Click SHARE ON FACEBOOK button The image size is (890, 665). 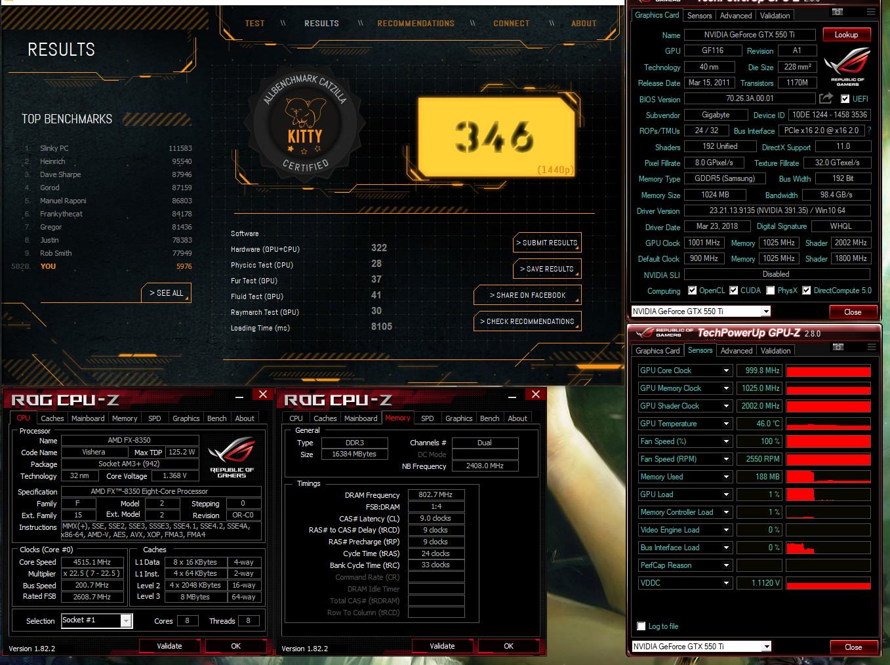pos(528,295)
